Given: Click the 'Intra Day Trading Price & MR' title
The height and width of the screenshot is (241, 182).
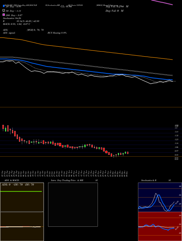Looking at the screenshot, I should 67,180.
